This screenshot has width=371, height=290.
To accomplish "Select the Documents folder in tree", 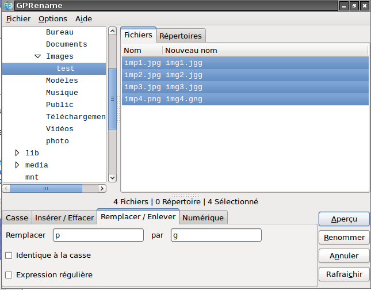I will pyautogui.click(x=67, y=44).
